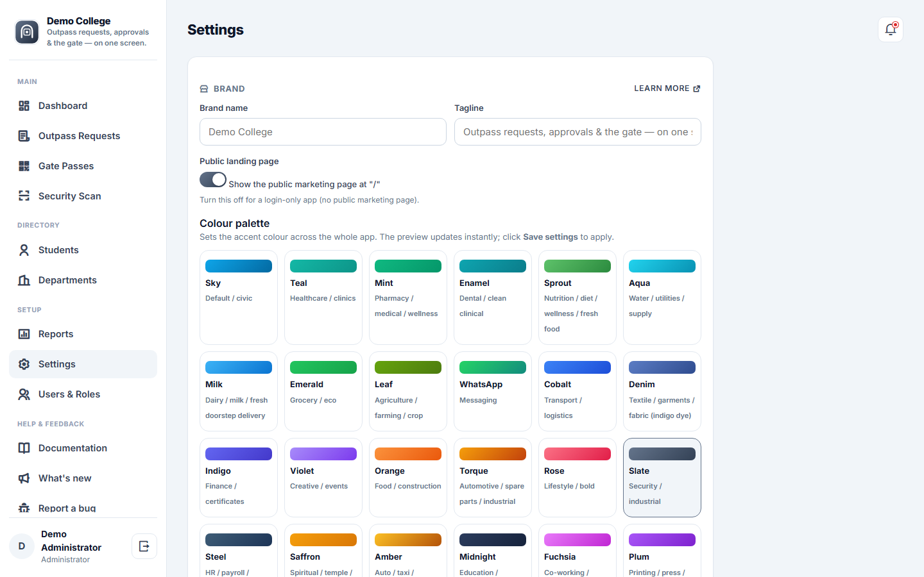Pick the Denim palette card

[x=662, y=392]
